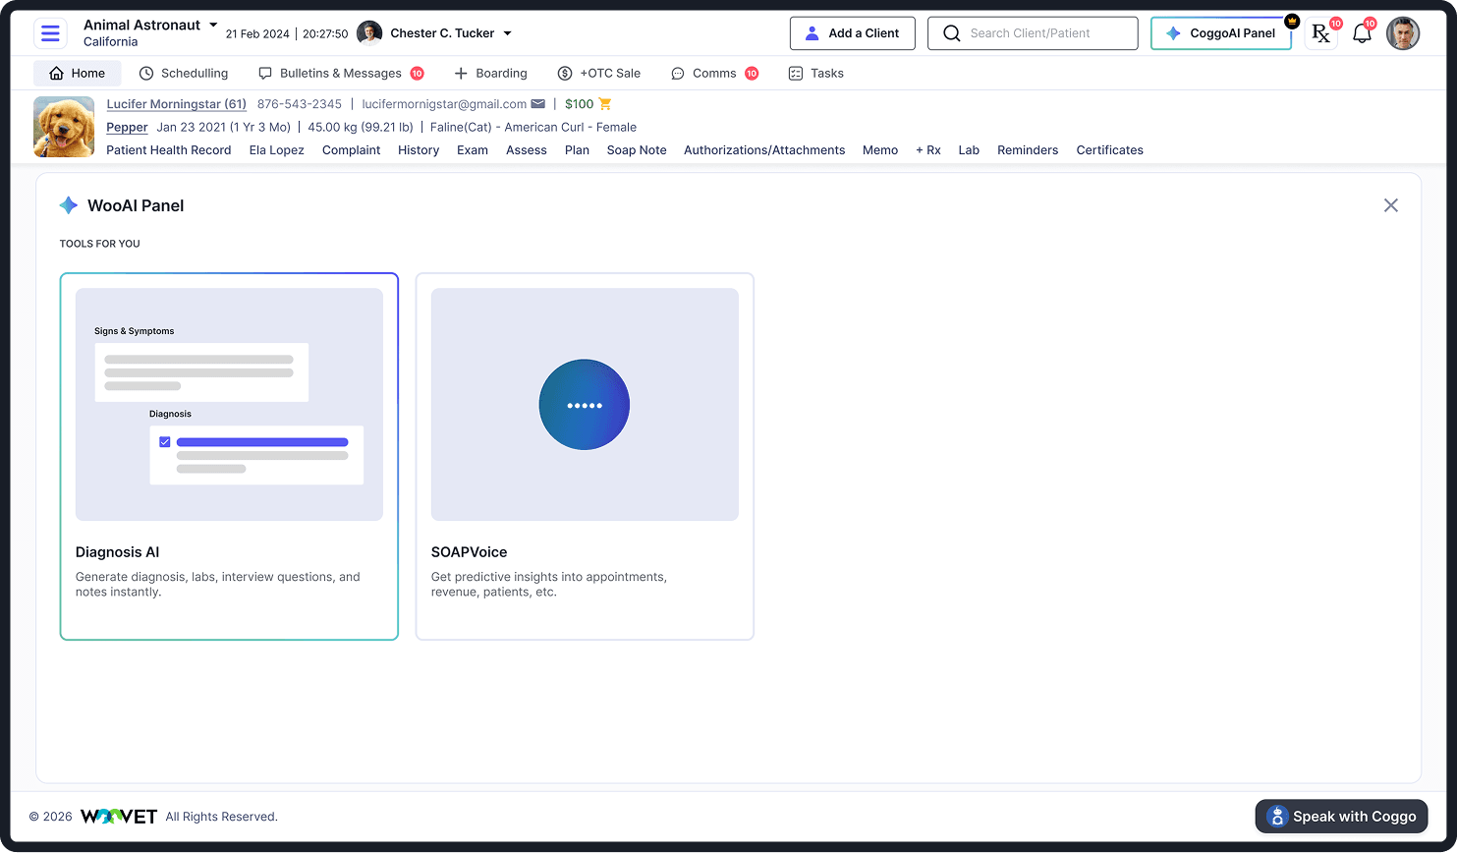Switch to the Schedulling tab
The width and height of the screenshot is (1457, 853).
(184, 74)
